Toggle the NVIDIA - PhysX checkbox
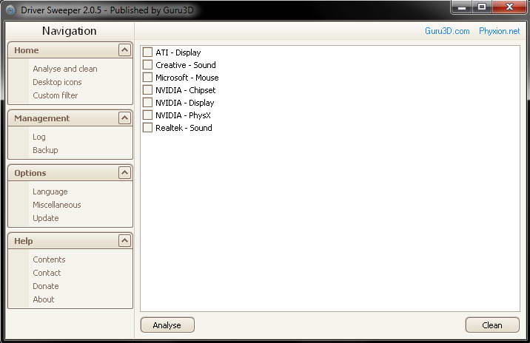The image size is (530, 343). point(147,115)
